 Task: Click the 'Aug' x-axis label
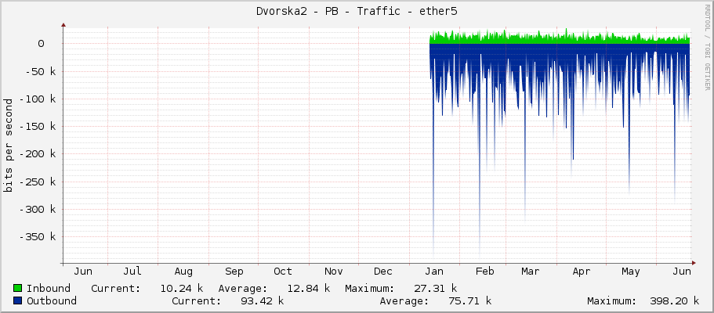183,272
